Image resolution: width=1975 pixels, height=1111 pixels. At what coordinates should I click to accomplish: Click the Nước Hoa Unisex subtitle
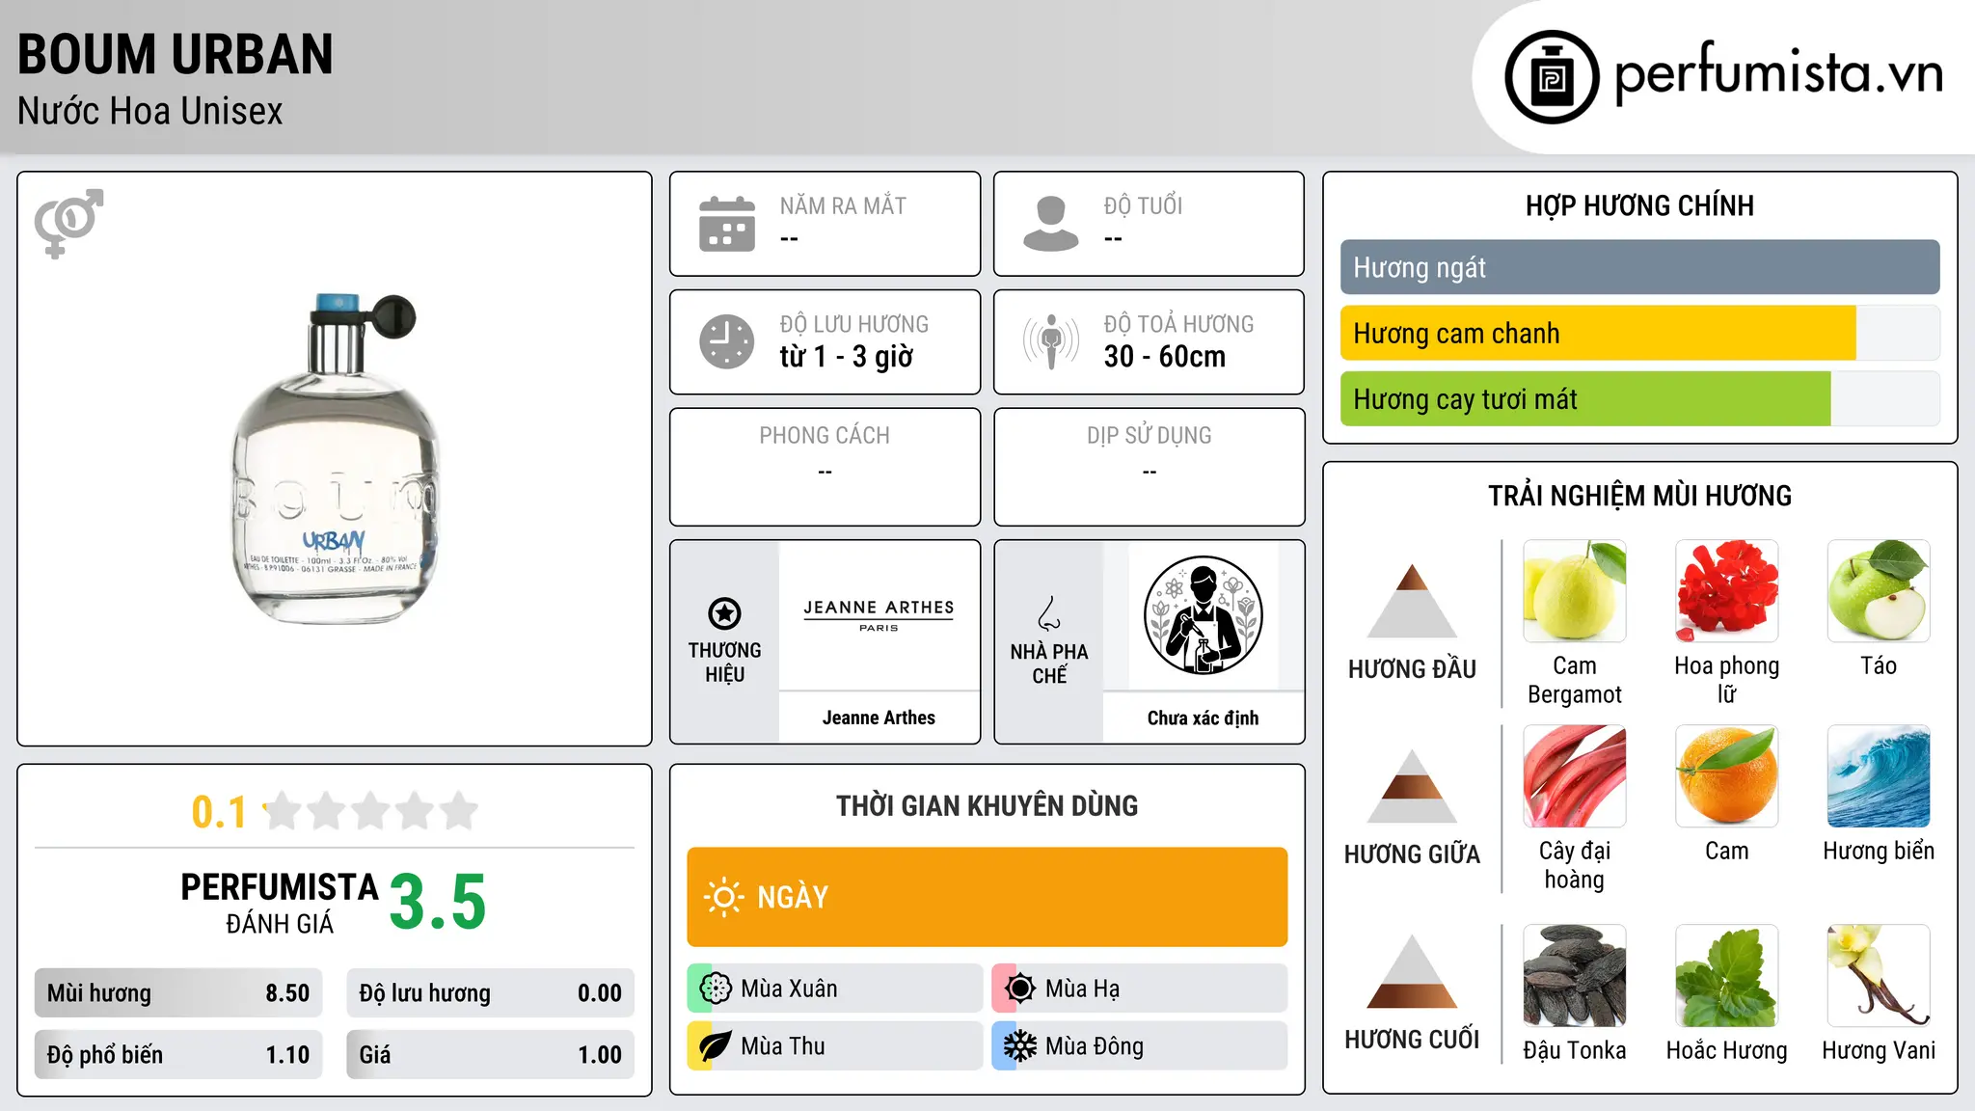click(150, 112)
